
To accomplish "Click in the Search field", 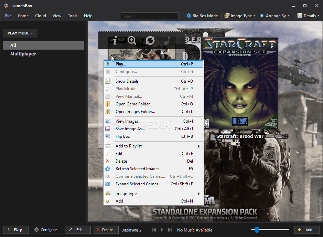I will tap(150, 16).
